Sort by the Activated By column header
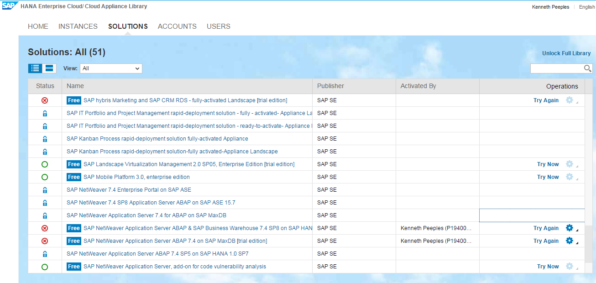The height and width of the screenshot is (283, 596). (438, 86)
